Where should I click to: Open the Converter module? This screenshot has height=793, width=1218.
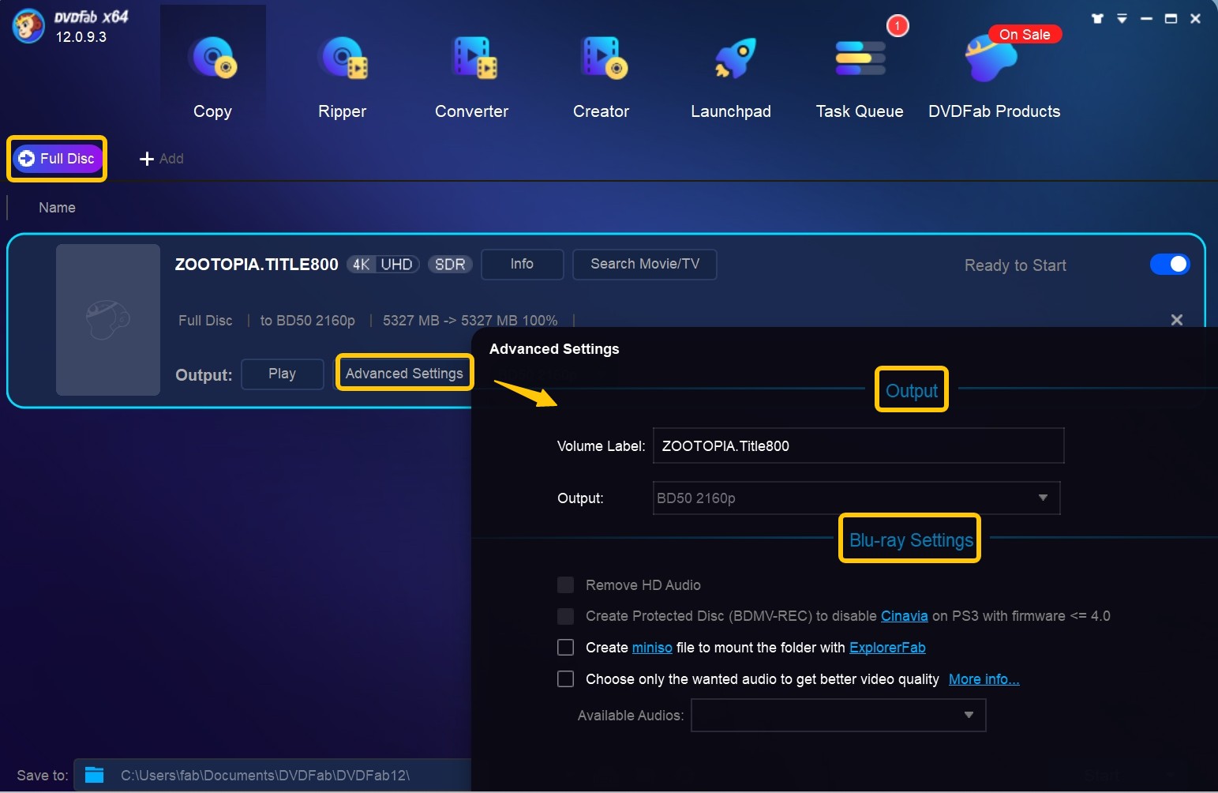tap(471, 77)
